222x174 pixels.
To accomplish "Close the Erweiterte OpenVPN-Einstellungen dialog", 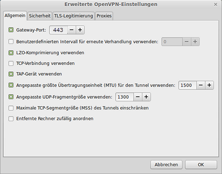I will click(216, 4).
